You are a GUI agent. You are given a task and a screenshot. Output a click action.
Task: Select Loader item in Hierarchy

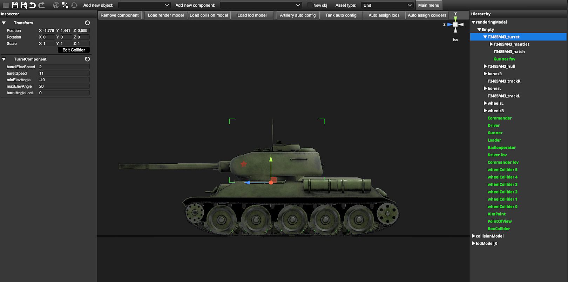(494, 140)
